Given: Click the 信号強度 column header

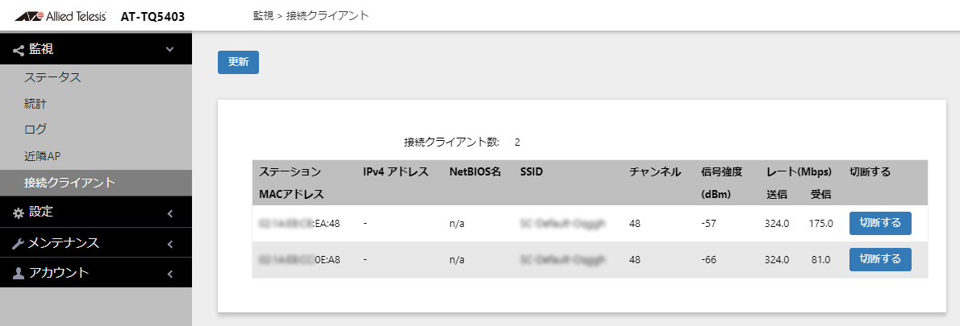Looking at the screenshot, I should click(x=722, y=172).
